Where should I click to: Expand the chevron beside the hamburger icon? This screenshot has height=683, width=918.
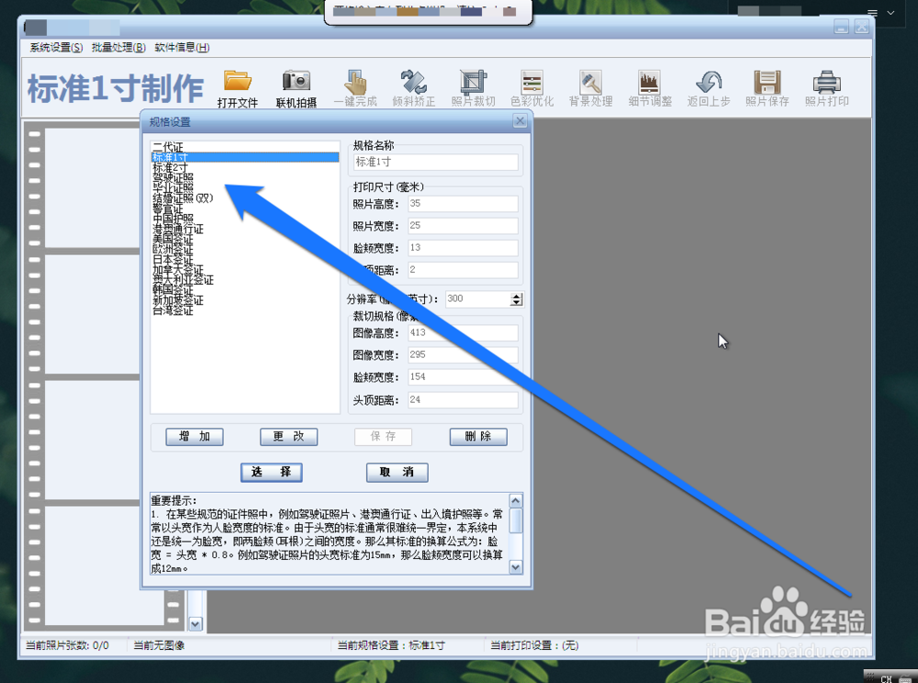click(891, 13)
